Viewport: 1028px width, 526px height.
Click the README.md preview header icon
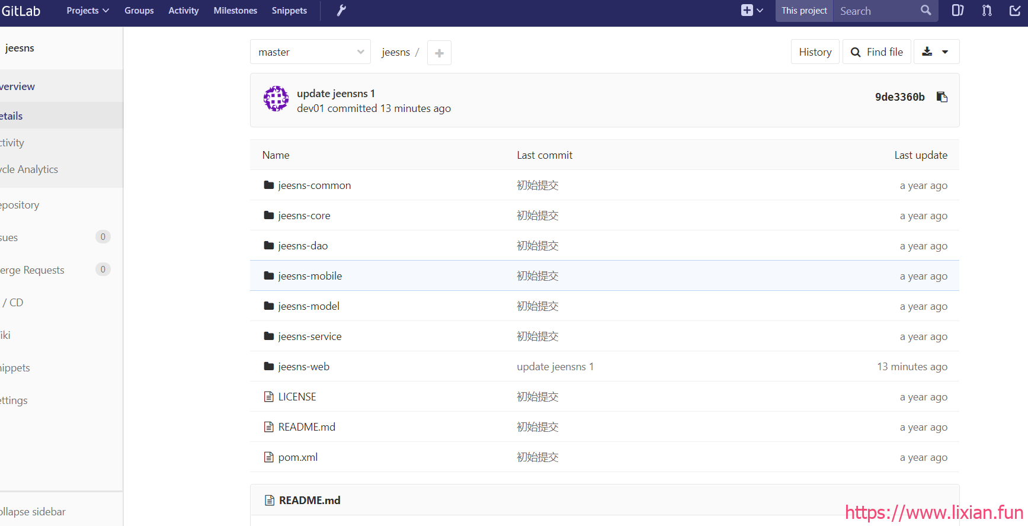coord(270,501)
